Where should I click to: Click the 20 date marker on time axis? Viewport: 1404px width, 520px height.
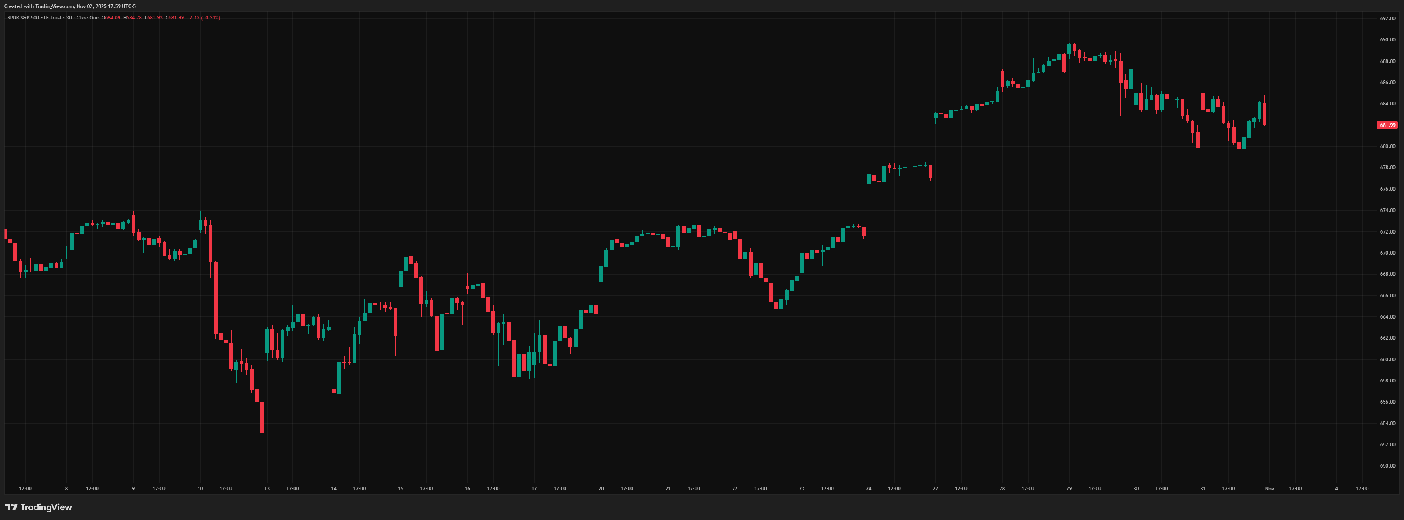coord(601,489)
